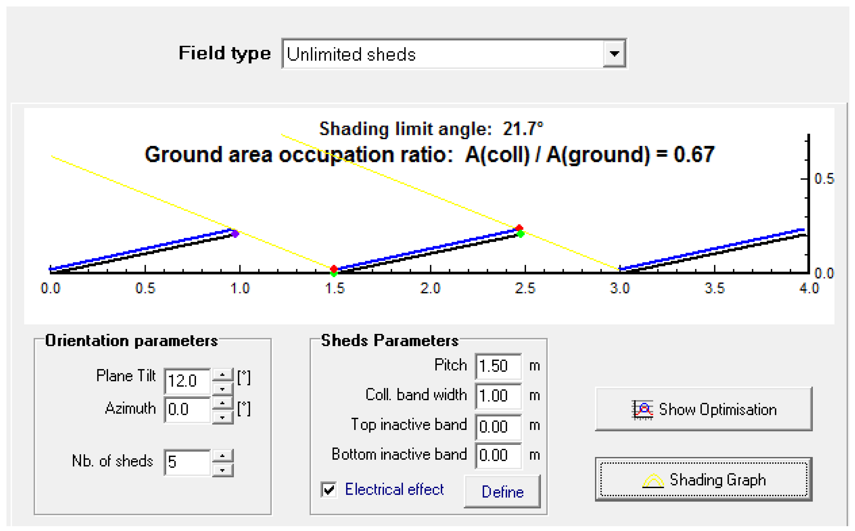855x531 pixels.
Task: Click the Nb. of sheds field
Action: point(187,462)
